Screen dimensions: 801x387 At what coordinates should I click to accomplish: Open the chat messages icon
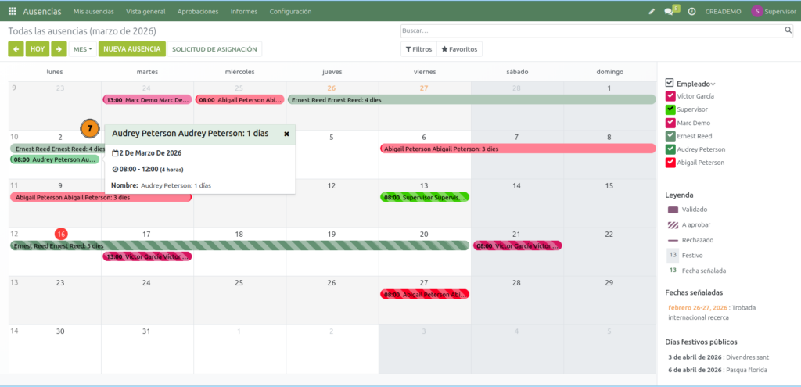tap(669, 12)
